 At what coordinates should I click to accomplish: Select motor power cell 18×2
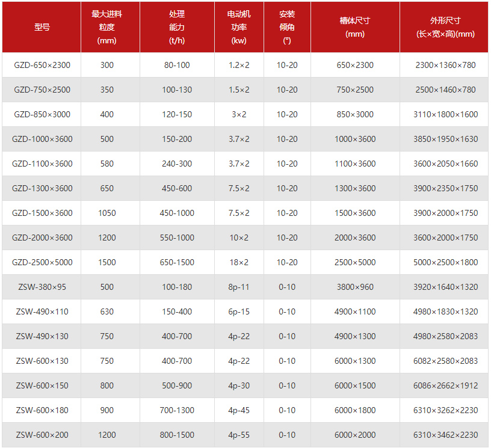239,262
